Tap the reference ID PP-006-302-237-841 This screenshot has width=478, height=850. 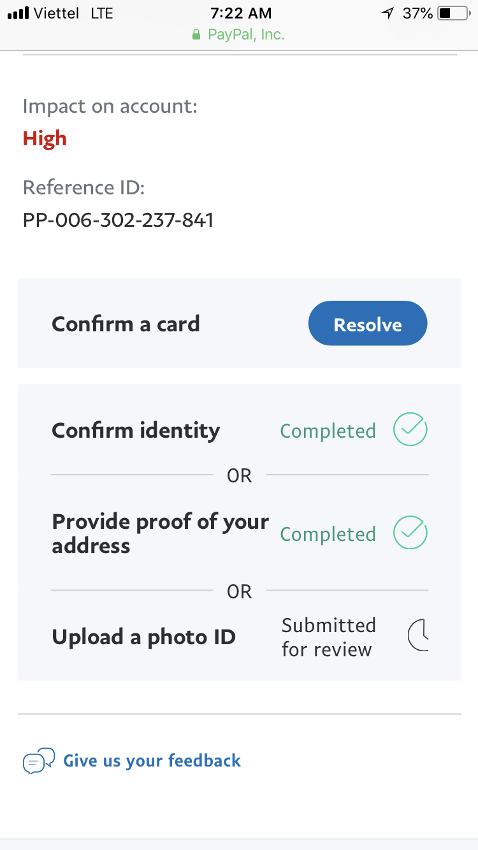119,220
